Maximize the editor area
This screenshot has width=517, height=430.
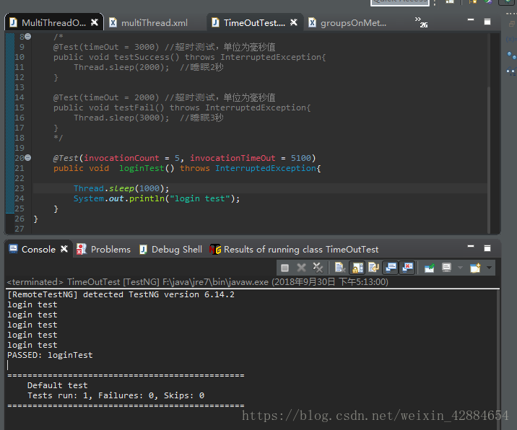point(487,22)
